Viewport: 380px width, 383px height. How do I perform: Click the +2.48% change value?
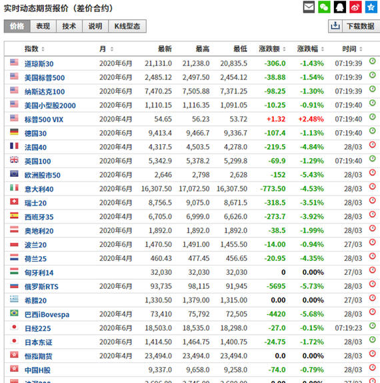pyautogui.click(x=311, y=119)
